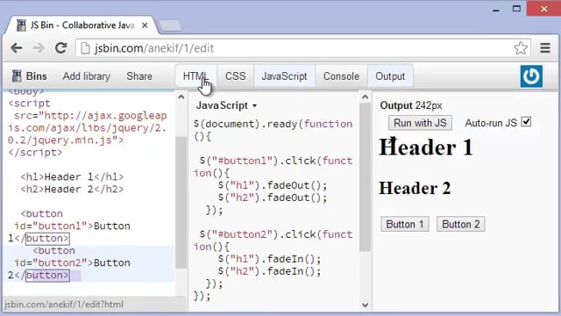The image size is (561, 316).
Task: Maximize the browser window
Action: 516,9
